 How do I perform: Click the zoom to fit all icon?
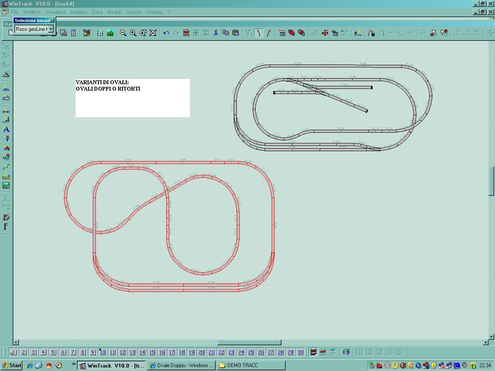coord(153,33)
